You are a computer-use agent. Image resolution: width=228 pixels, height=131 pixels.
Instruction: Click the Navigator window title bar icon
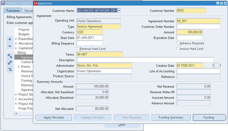pyautogui.click(x=3, y=3)
